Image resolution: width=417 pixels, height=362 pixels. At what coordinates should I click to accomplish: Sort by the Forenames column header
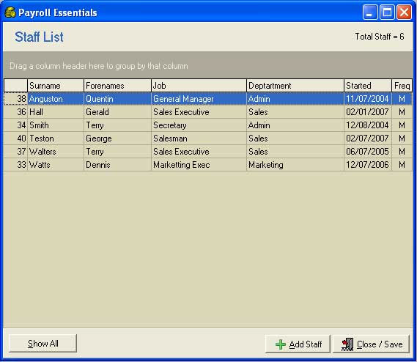[x=117, y=86]
